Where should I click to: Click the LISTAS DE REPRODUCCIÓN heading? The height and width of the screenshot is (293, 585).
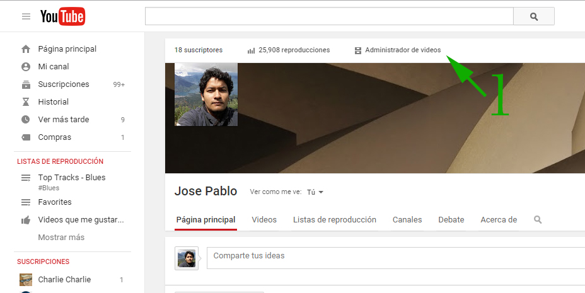click(x=60, y=161)
